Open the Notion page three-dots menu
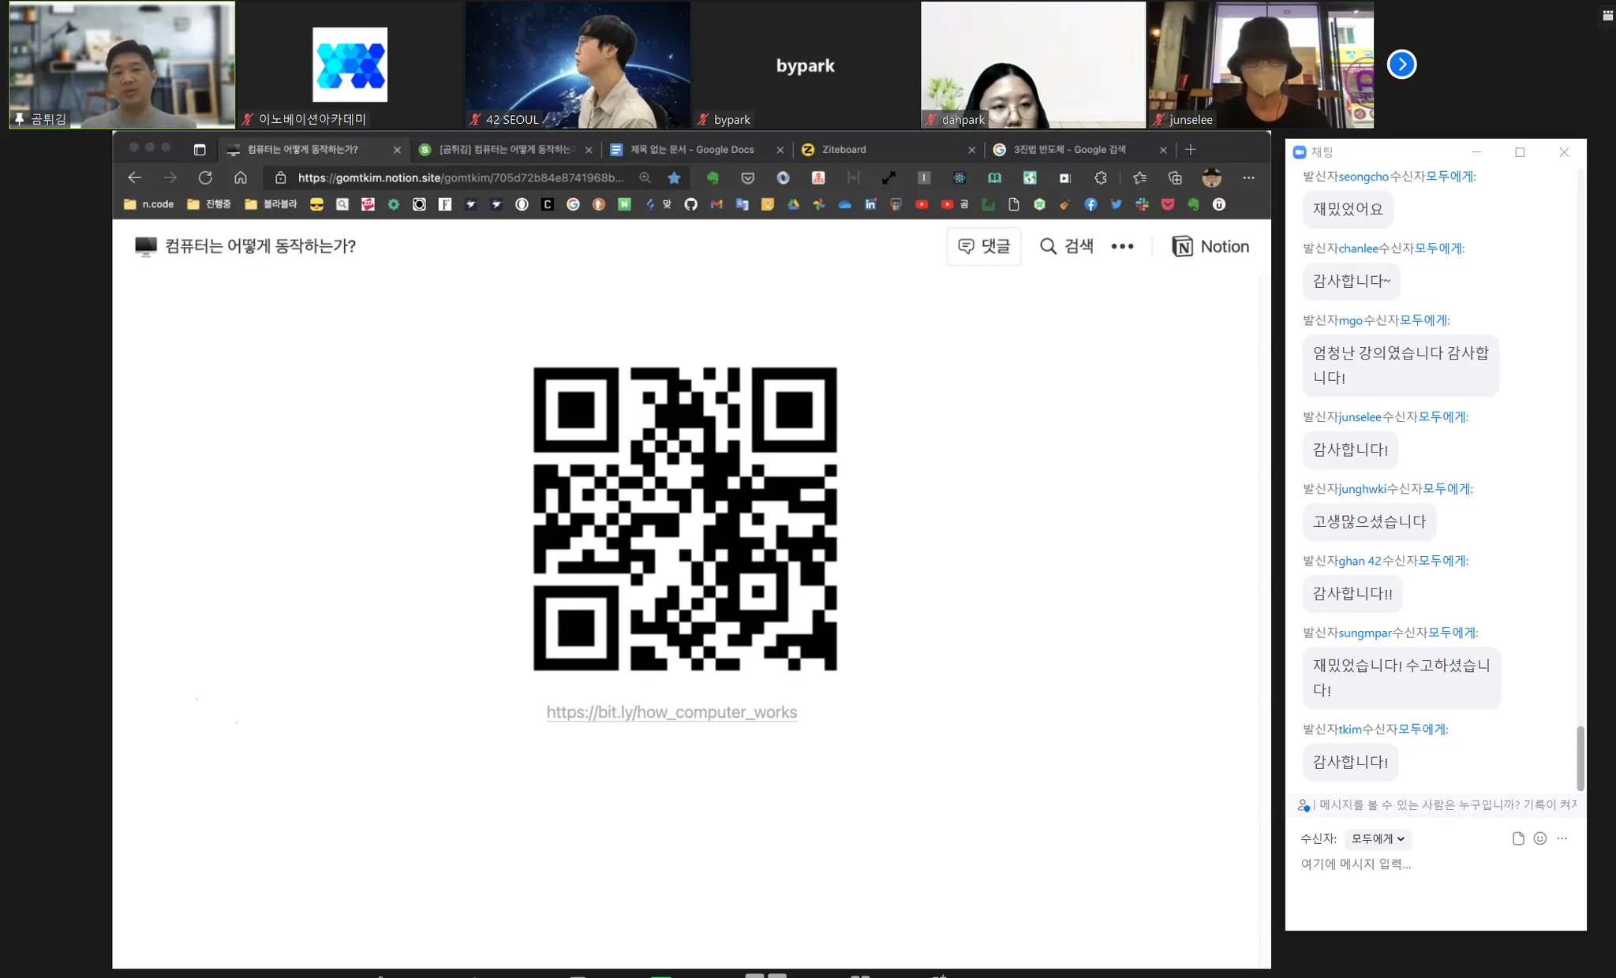The height and width of the screenshot is (978, 1616). coord(1122,246)
